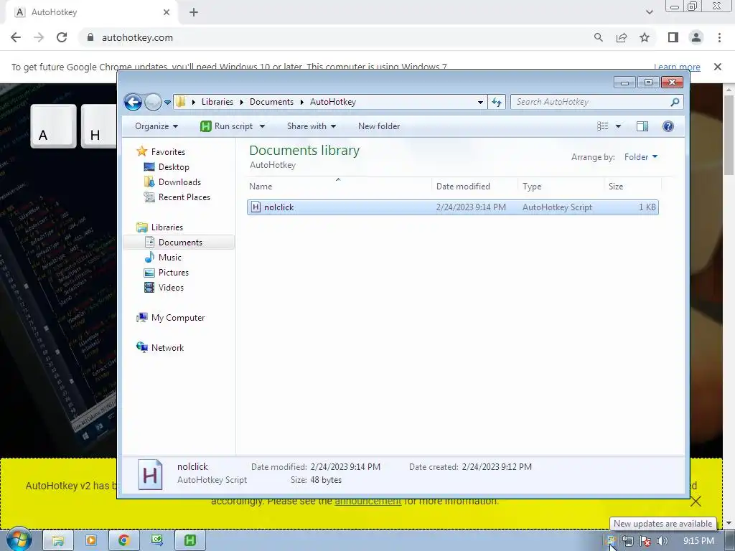Open the Arrange by Folder dropdown
The width and height of the screenshot is (735, 551).
coord(641,157)
